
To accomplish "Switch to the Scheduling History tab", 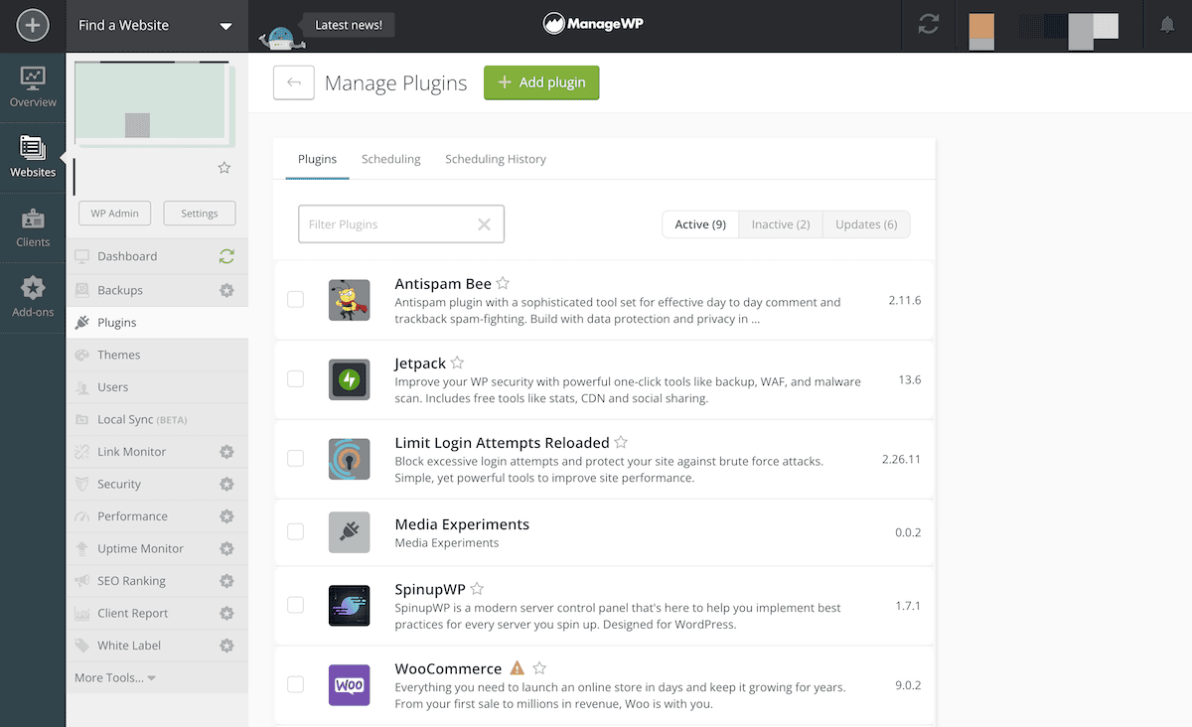I will click(496, 159).
